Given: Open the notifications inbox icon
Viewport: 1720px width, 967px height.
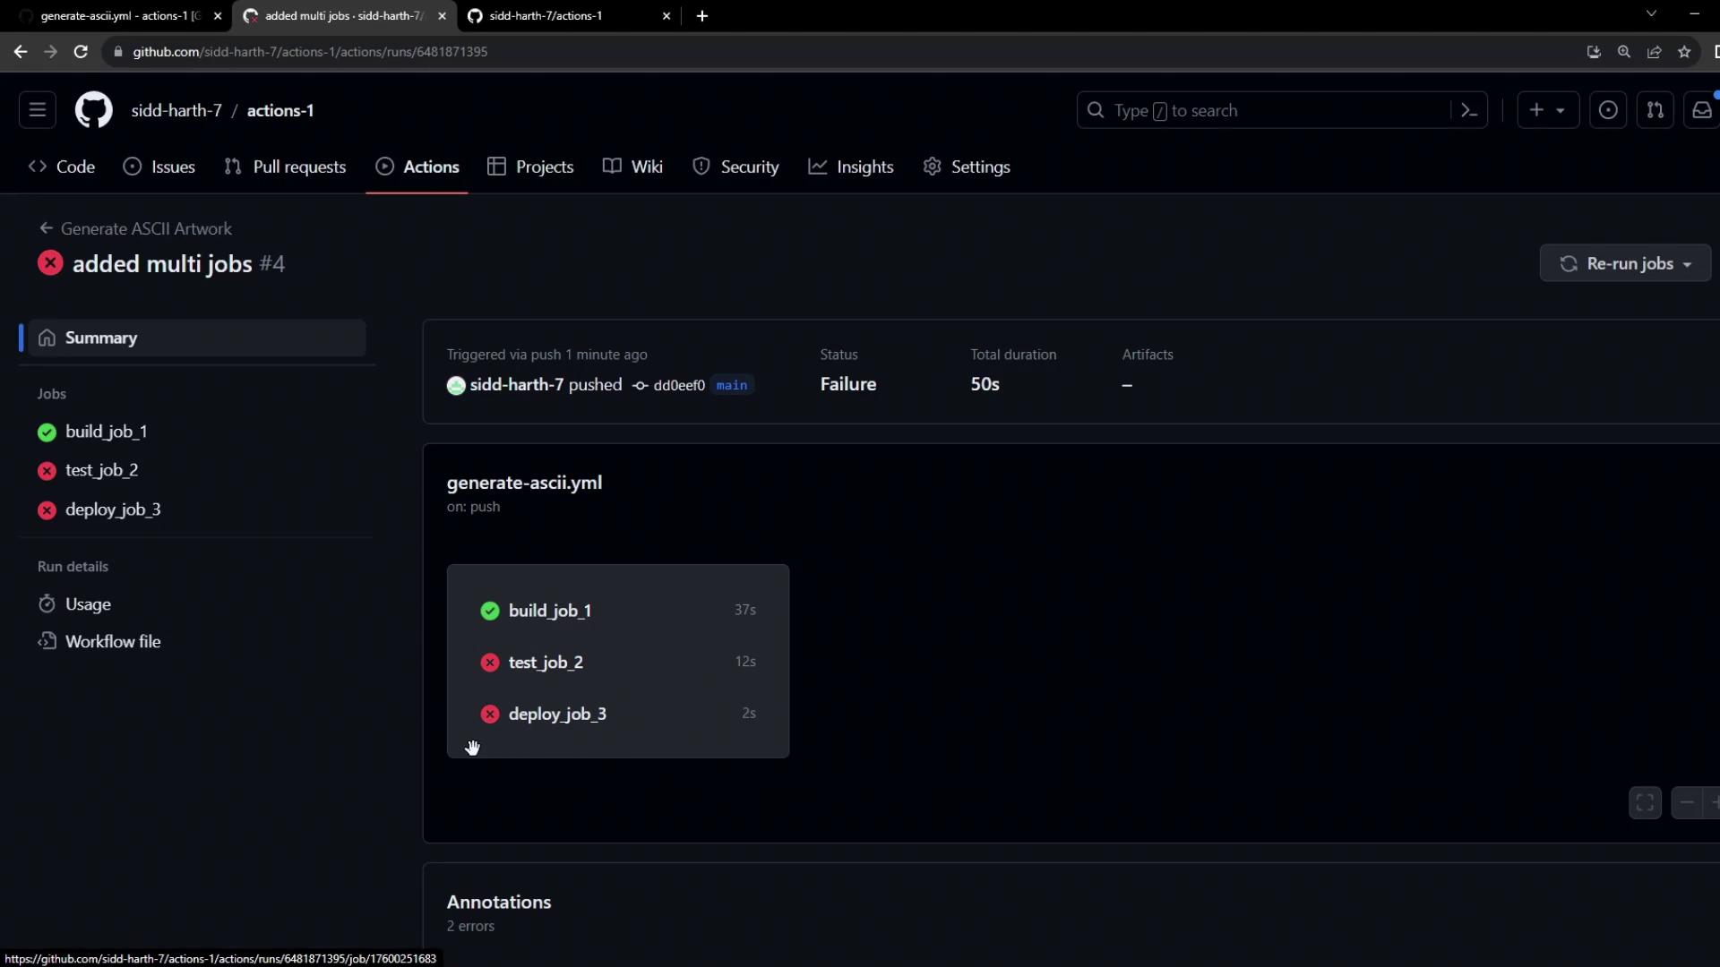Looking at the screenshot, I should (1701, 110).
